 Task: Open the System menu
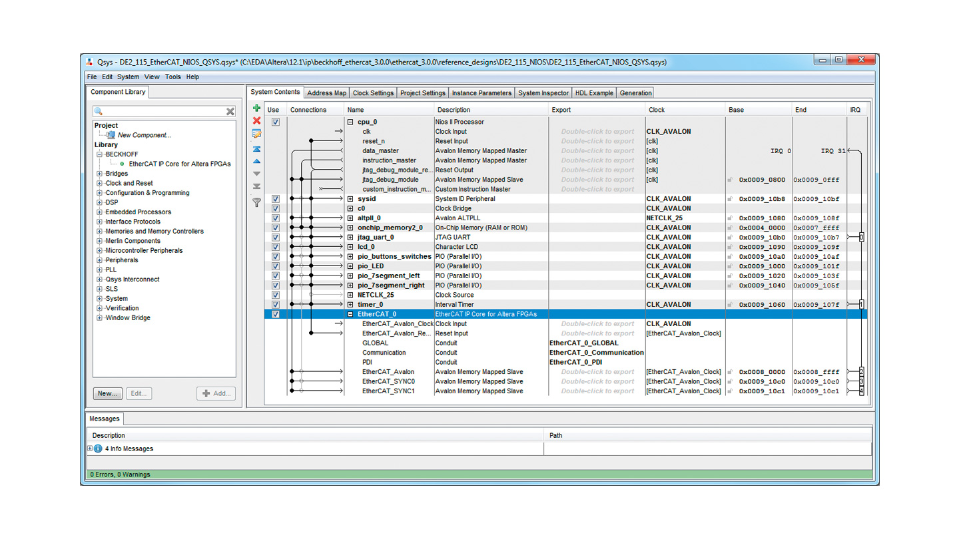[128, 77]
